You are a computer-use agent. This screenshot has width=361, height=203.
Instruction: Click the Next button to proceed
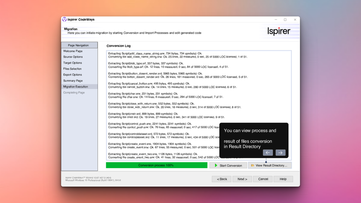pos(242,179)
